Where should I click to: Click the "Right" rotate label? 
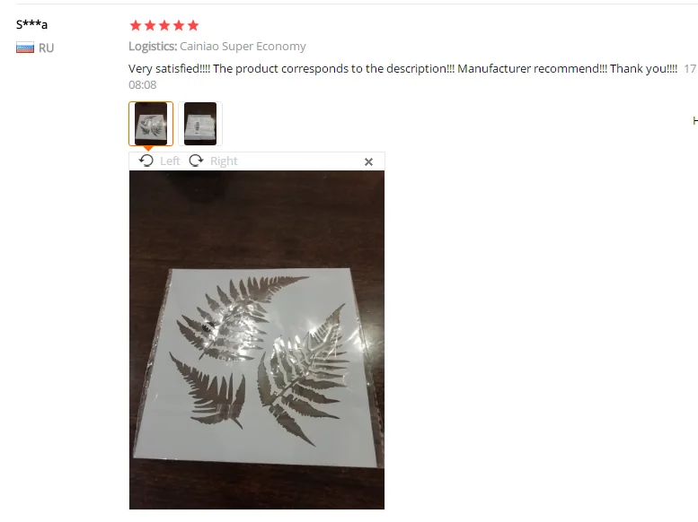pyautogui.click(x=224, y=161)
